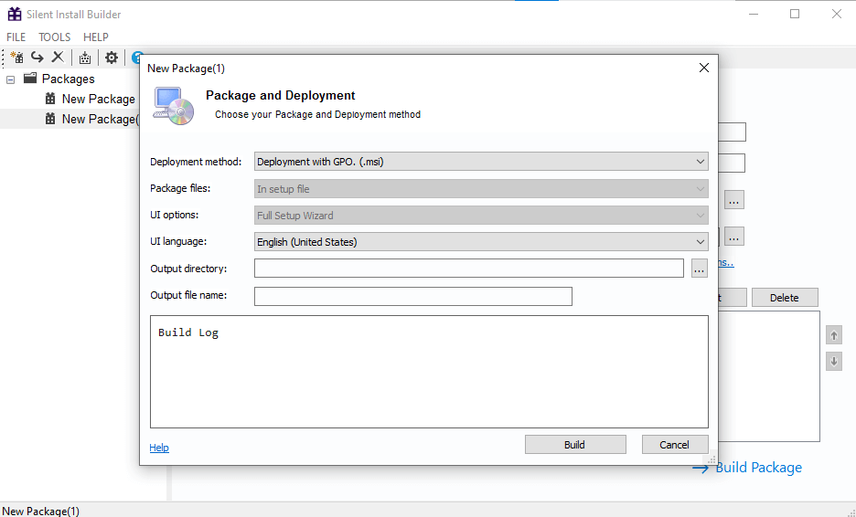Viewport: 856px width, 517px height.
Task: Click the new package toolbar icon
Action: [x=17, y=58]
